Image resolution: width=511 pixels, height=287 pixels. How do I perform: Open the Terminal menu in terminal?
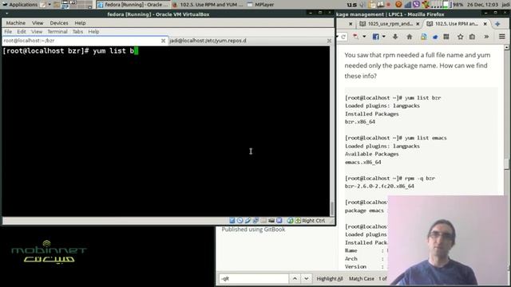tap(57, 32)
